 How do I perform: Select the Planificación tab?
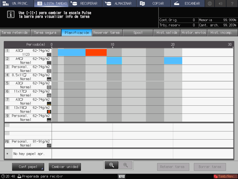[76, 33]
